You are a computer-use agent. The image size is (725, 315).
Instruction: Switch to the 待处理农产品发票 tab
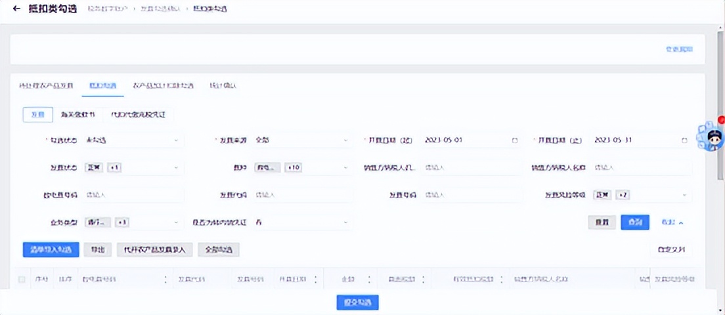[45, 86]
